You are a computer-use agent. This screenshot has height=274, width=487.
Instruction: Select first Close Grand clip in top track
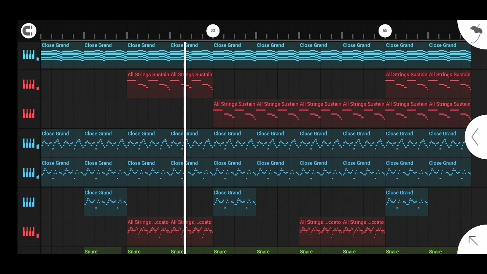pyautogui.click(x=62, y=55)
